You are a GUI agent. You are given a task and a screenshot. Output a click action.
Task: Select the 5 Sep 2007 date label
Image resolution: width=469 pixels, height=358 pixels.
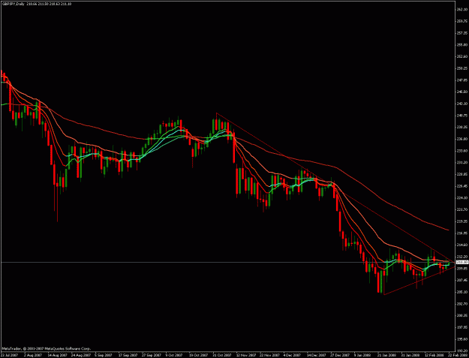pos(103,355)
